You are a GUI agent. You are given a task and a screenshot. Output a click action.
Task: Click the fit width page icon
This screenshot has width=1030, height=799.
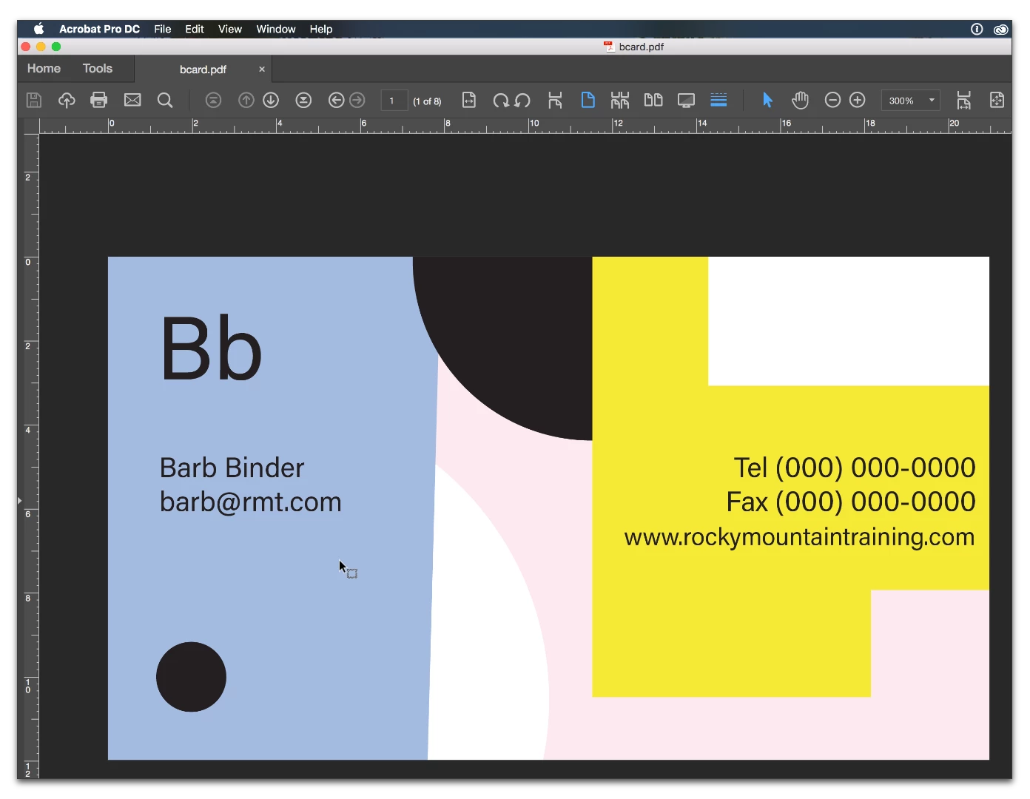(469, 100)
